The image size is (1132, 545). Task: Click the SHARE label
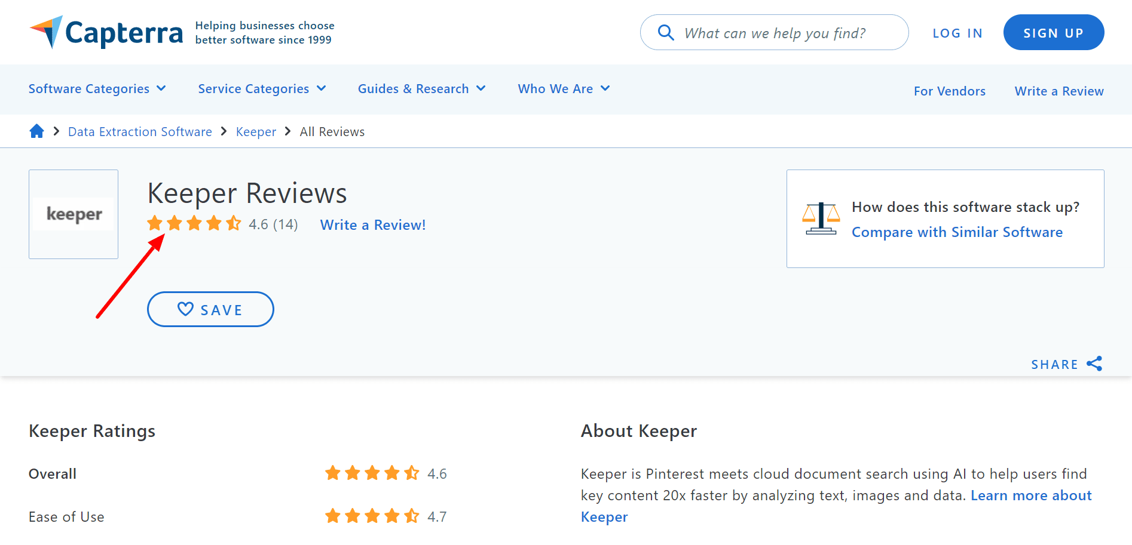coord(1054,365)
